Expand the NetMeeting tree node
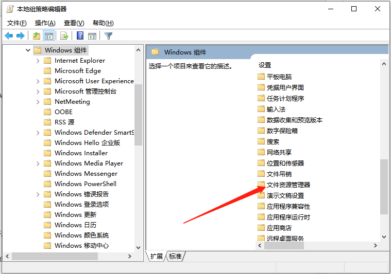This screenshot has height=274, width=391. tap(38, 102)
